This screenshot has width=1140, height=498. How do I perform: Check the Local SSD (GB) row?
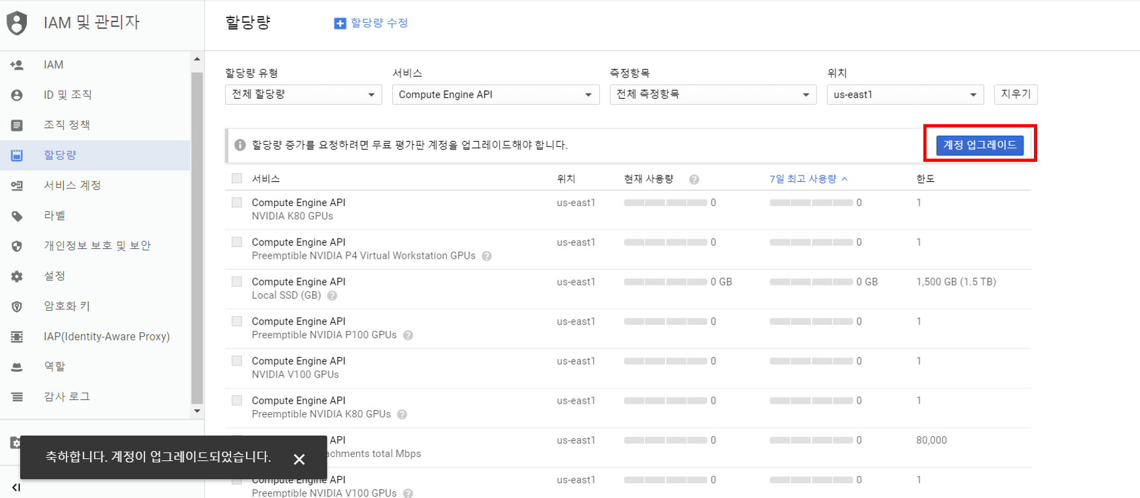pyautogui.click(x=237, y=282)
